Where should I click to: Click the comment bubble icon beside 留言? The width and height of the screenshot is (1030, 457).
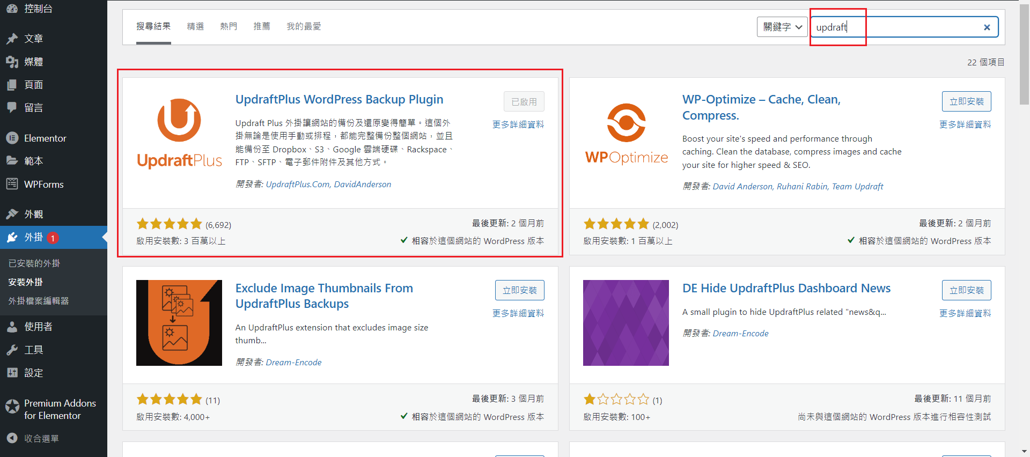pyautogui.click(x=12, y=107)
